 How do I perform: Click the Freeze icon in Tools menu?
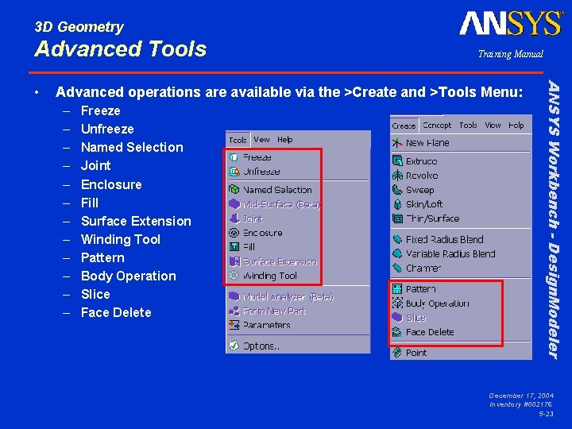[x=234, y=157]
